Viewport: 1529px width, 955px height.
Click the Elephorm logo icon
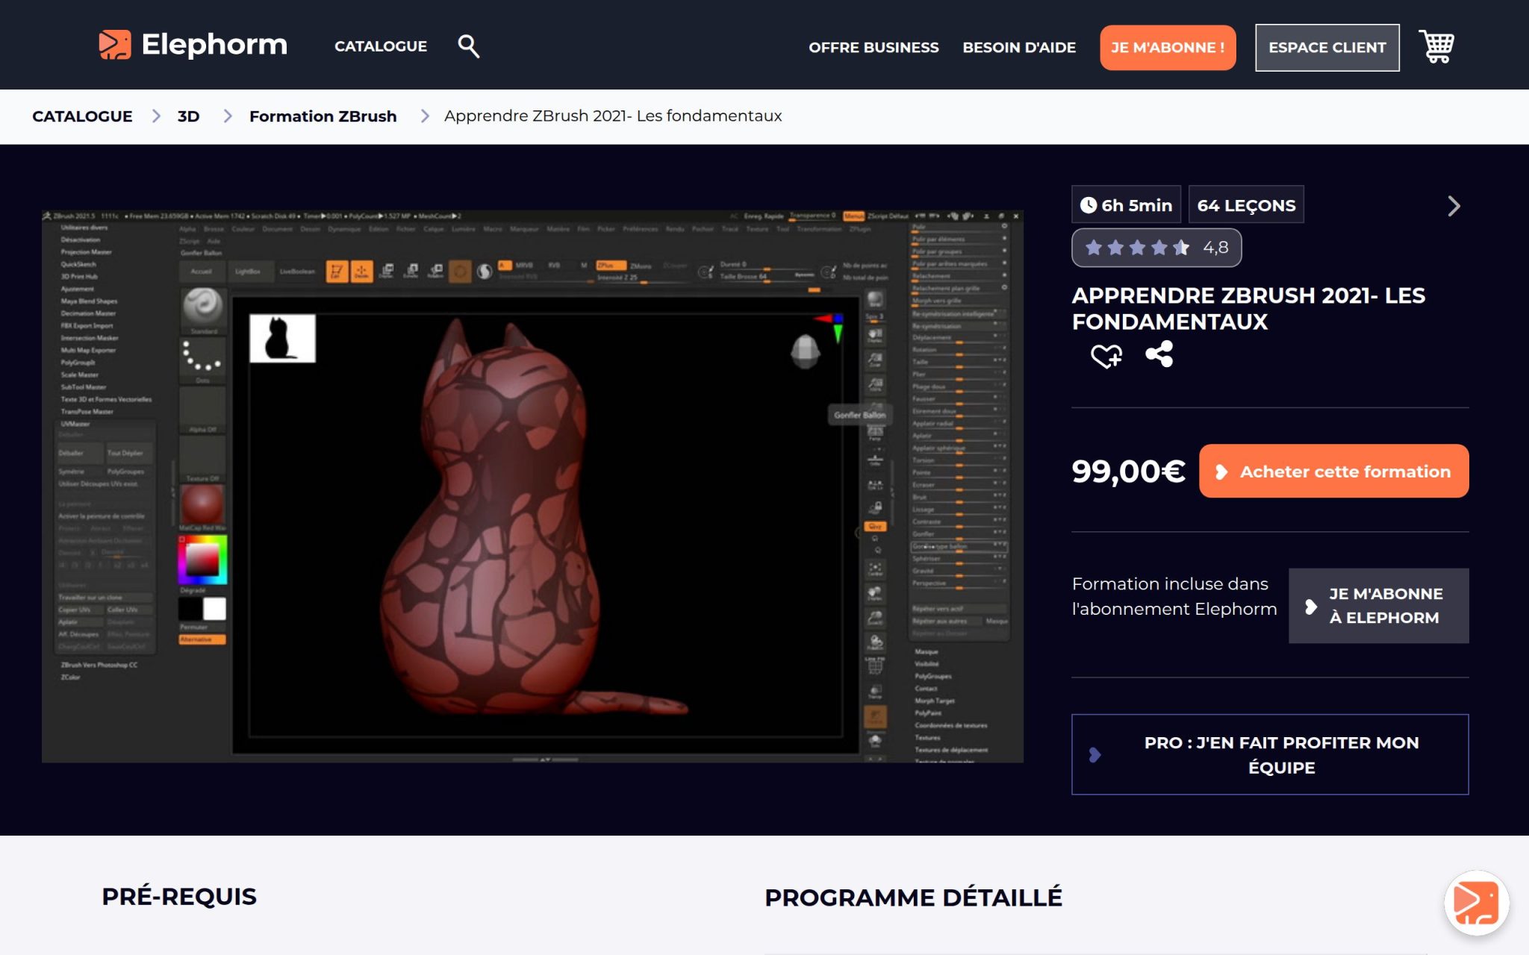[x=115, y=45]
